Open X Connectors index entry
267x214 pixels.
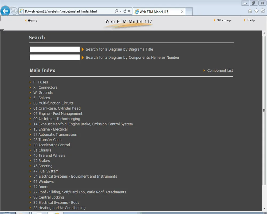[x=45, y=87]
